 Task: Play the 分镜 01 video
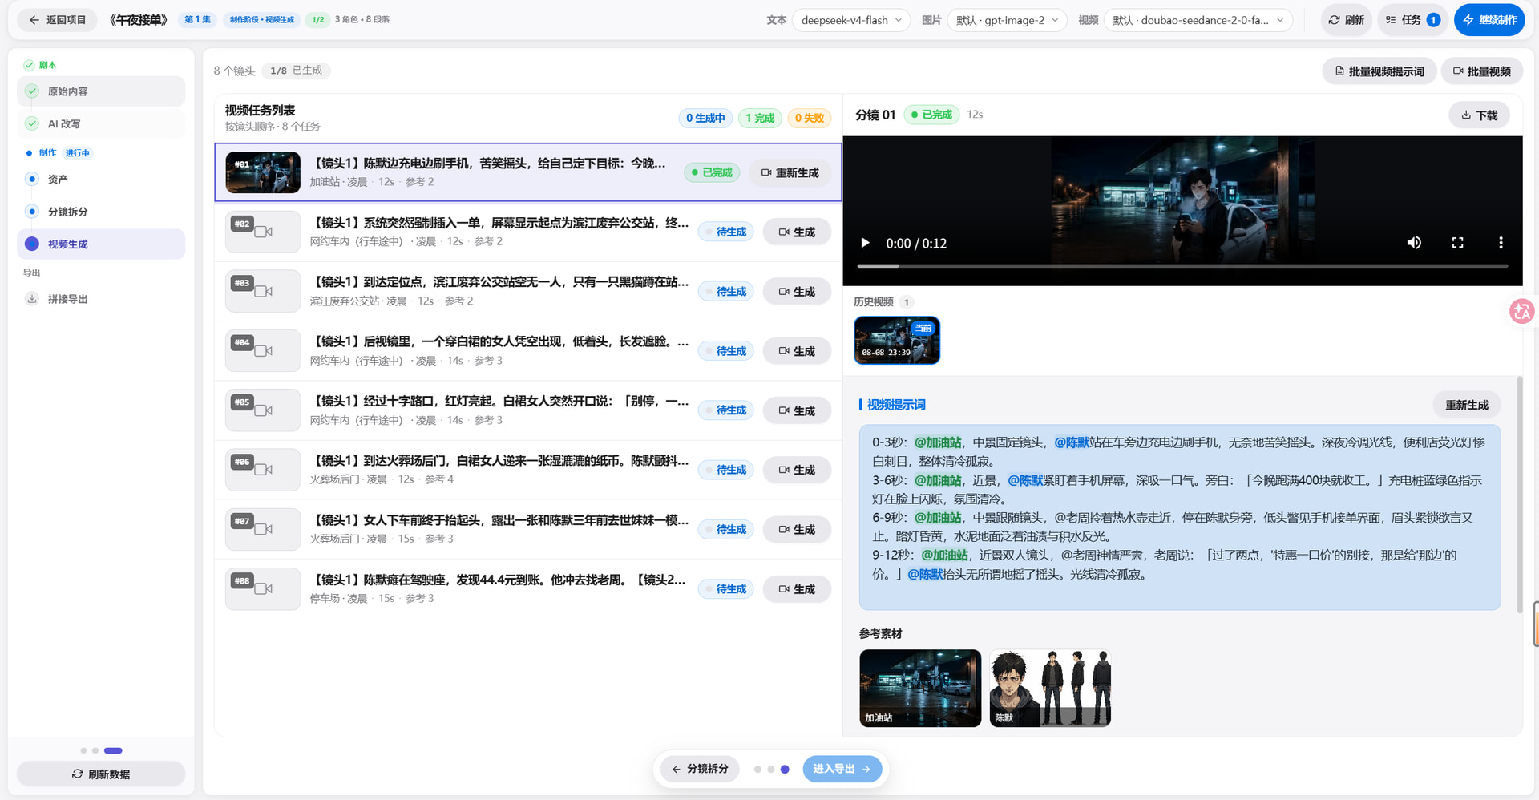(865, 243)
